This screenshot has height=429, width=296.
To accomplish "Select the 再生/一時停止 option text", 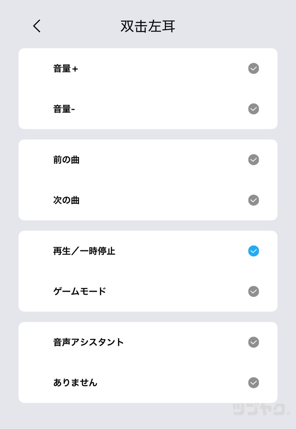I will [x=84, y=251].
